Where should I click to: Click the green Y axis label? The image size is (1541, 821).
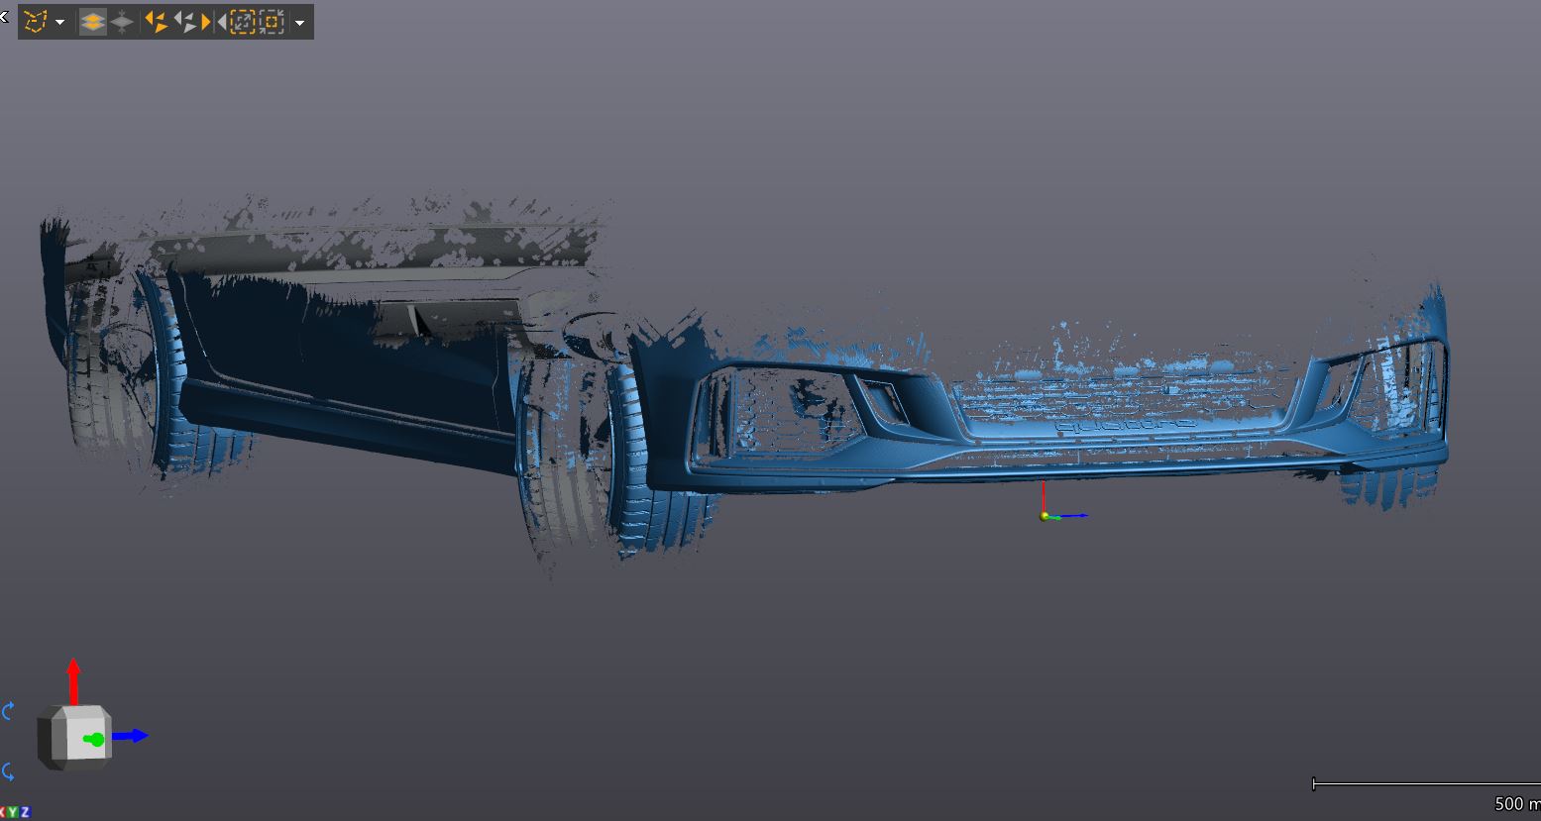coord(15,813)
